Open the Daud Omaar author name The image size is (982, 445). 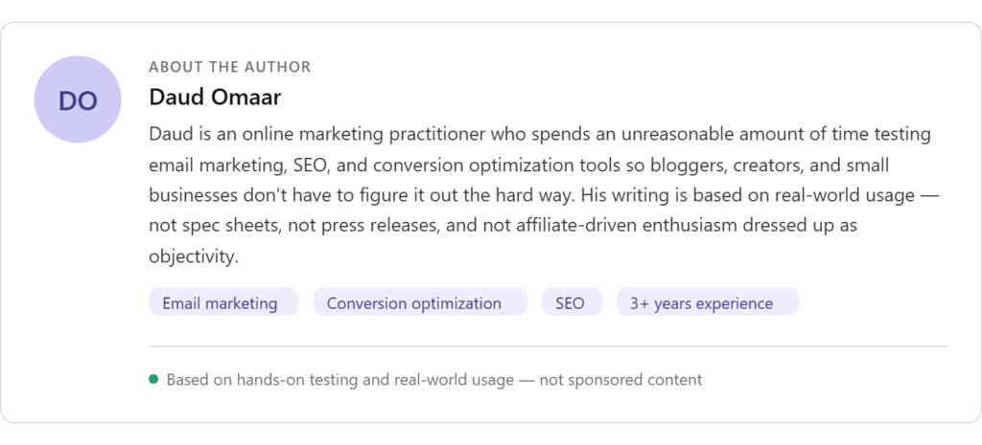(215, 97)
